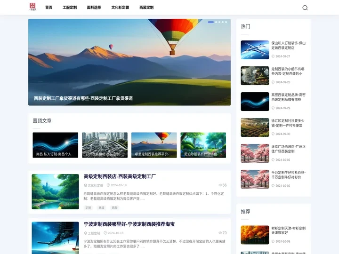
Task: Click autumn trees thumbnail in 推荐 list
Action: click(255, 235)
